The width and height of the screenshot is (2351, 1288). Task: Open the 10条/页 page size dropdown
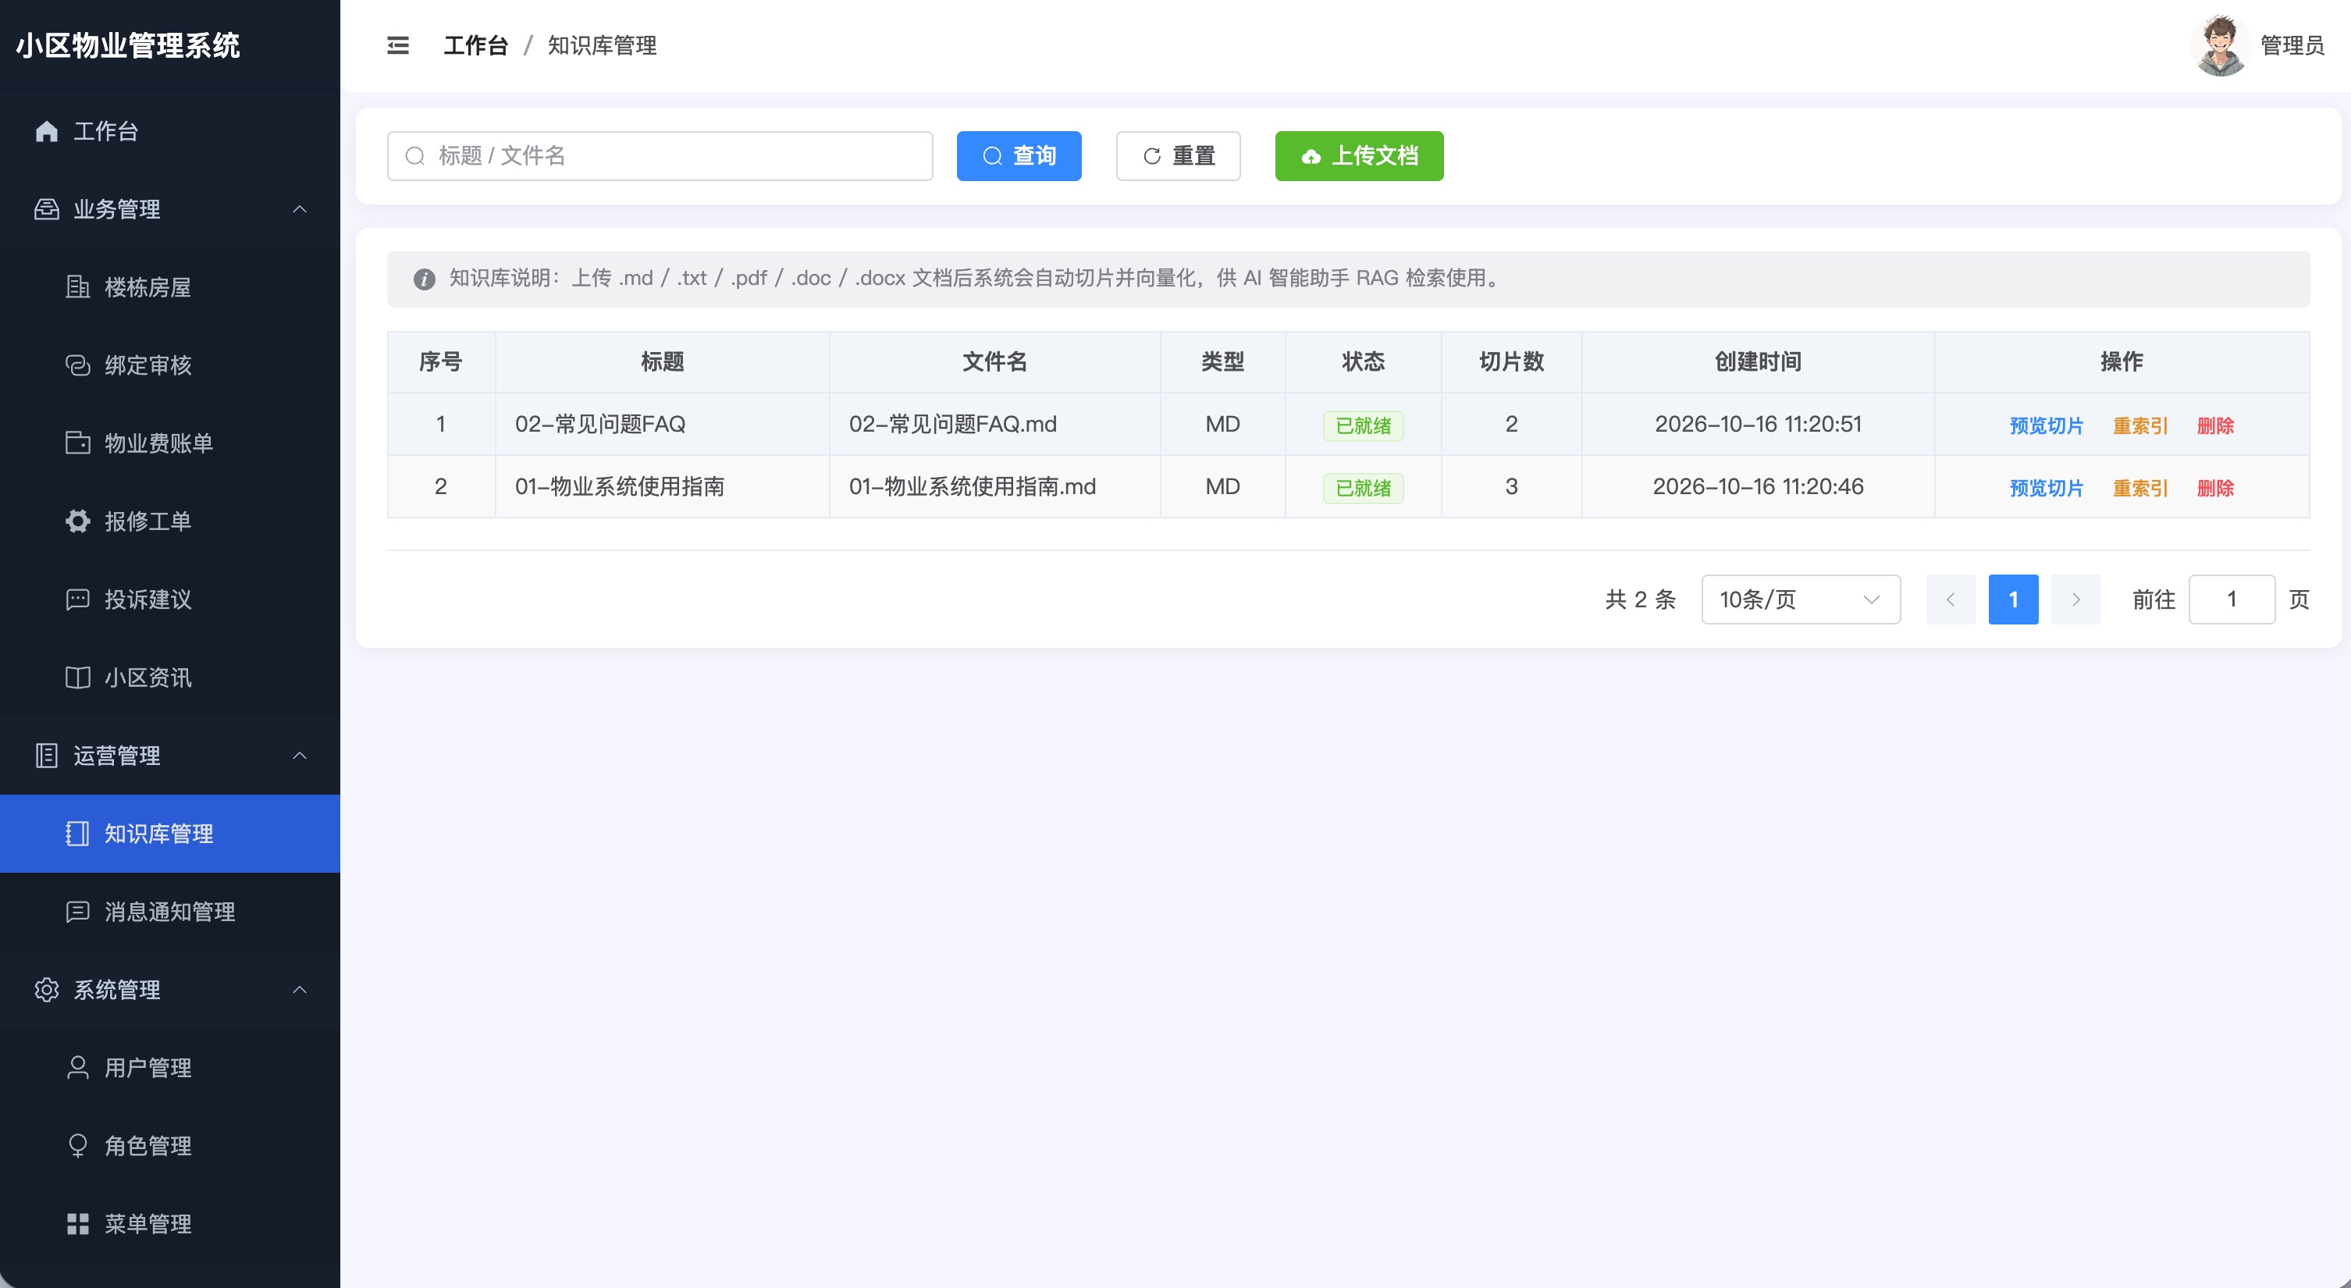coord(1801,600)
